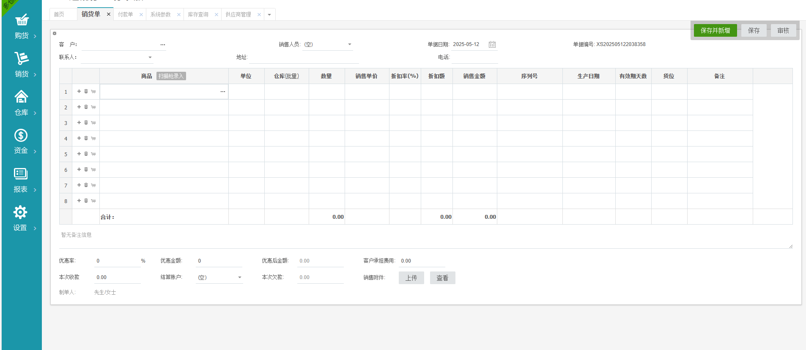Open the calendar picker beside 单据日期

tap(492, 44)
